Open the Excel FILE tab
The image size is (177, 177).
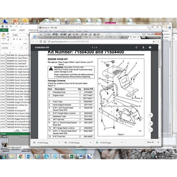tap(4, 30)
